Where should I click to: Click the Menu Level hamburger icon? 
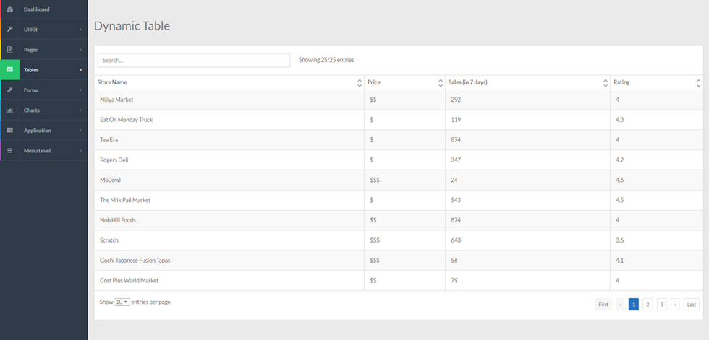coord(10,151)
